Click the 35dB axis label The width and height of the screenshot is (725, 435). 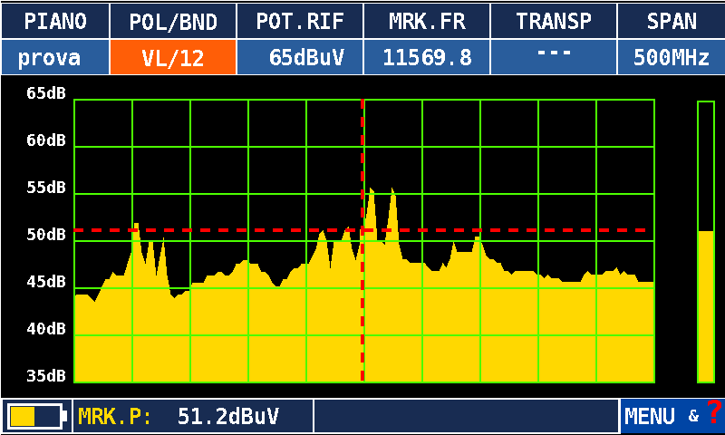[x=46, y=376]
